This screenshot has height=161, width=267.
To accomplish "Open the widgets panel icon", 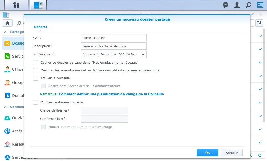I will (x=260, y=5).
